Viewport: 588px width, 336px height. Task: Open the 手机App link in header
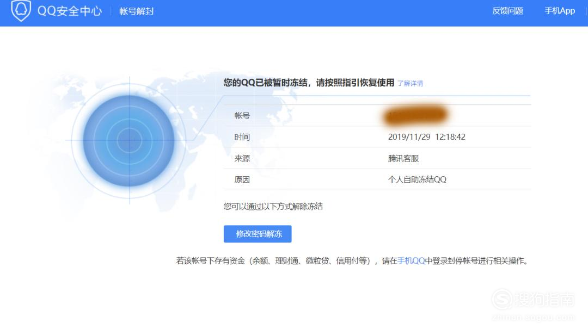tap(560, 11)
